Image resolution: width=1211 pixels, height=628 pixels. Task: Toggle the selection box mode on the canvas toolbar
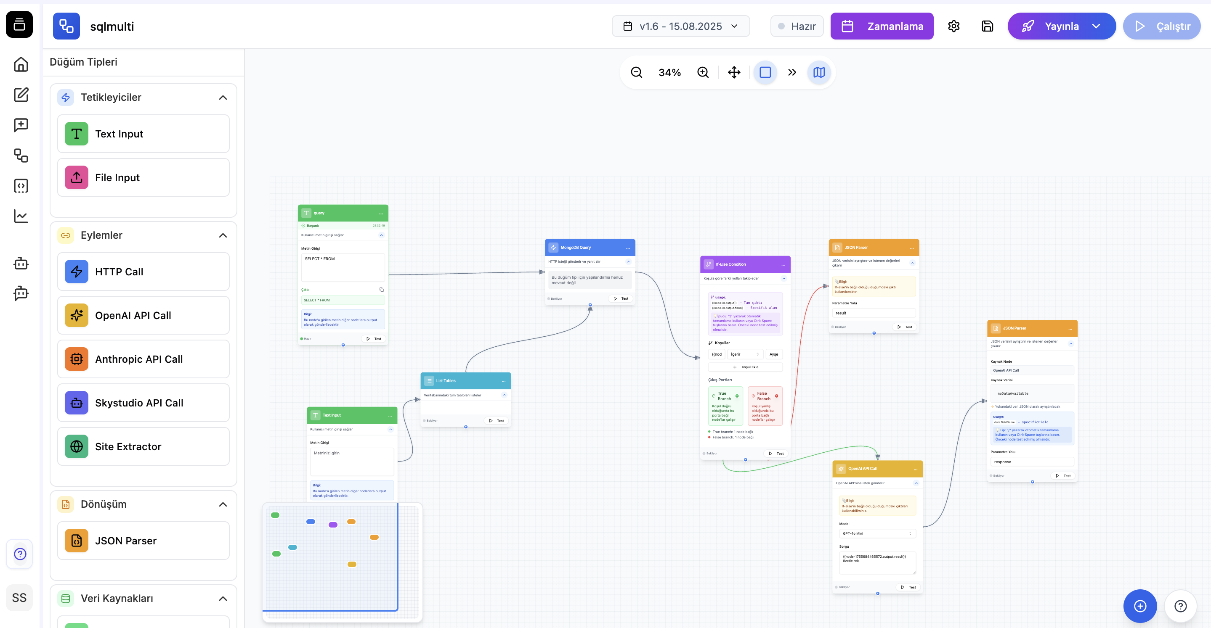(x=765, y=72)
